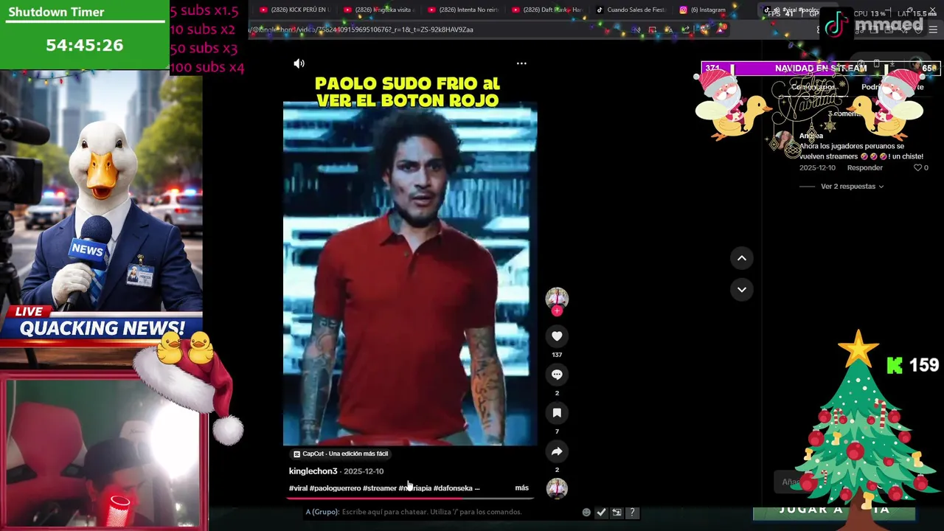944x531 pixels.
Task: Click 'Responder' under Andrea's comment
Action: 864,168
